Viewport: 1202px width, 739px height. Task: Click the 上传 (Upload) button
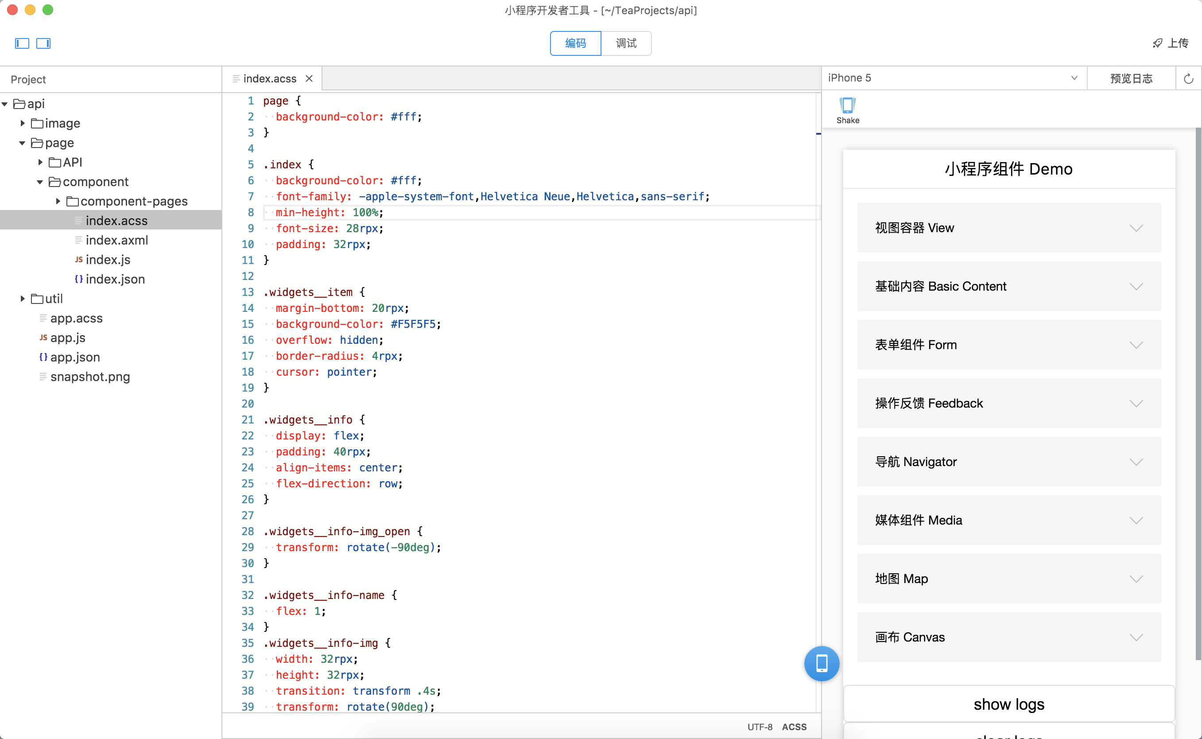(x=1172, y=43)
